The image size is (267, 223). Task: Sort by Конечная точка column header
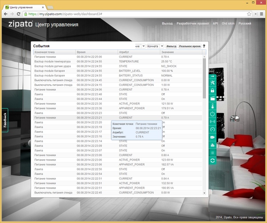(x=54, y=52)
